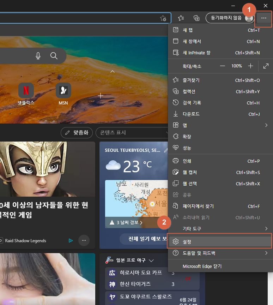Increase zoom with the plus button
273x305 pixels.
pos(250,66)
